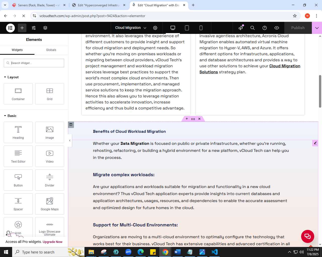
Task: Open the Finder search icon
Action: (253, 28)
